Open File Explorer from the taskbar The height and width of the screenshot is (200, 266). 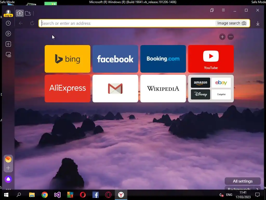click(32, 195)
